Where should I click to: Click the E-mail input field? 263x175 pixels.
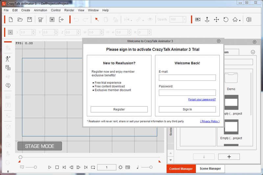(x=187, y=78)
